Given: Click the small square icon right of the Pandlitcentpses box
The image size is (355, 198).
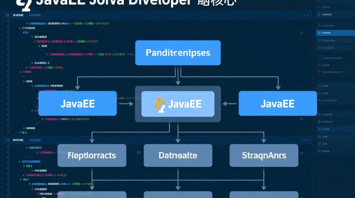Looking at the screenshot, I should [x=301, y=33].
